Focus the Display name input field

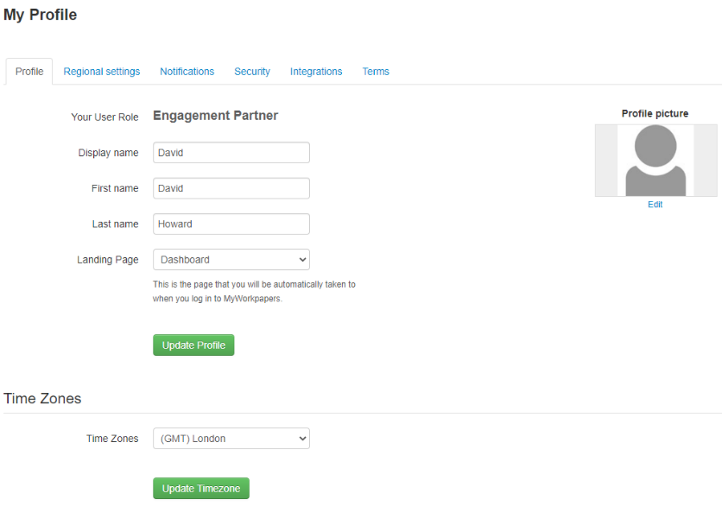[231, 153]
